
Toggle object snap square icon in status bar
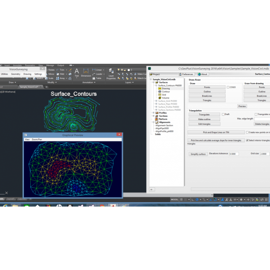[x=215, y=199]
